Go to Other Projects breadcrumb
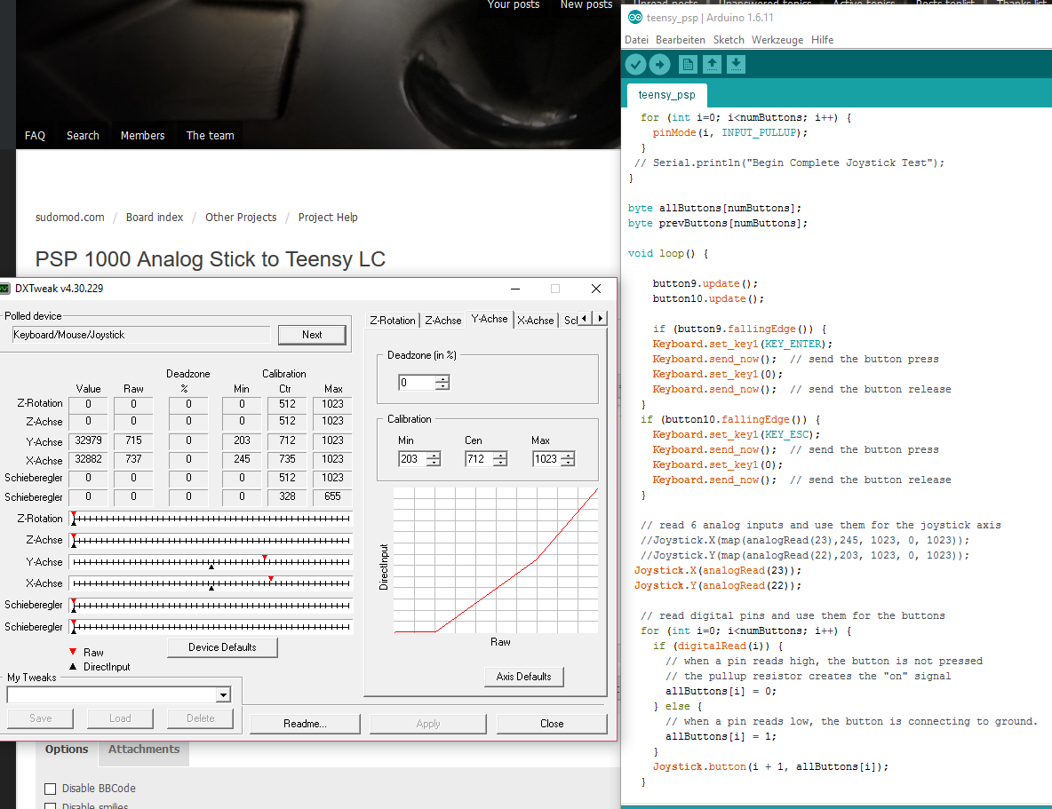 pos(241,218)
